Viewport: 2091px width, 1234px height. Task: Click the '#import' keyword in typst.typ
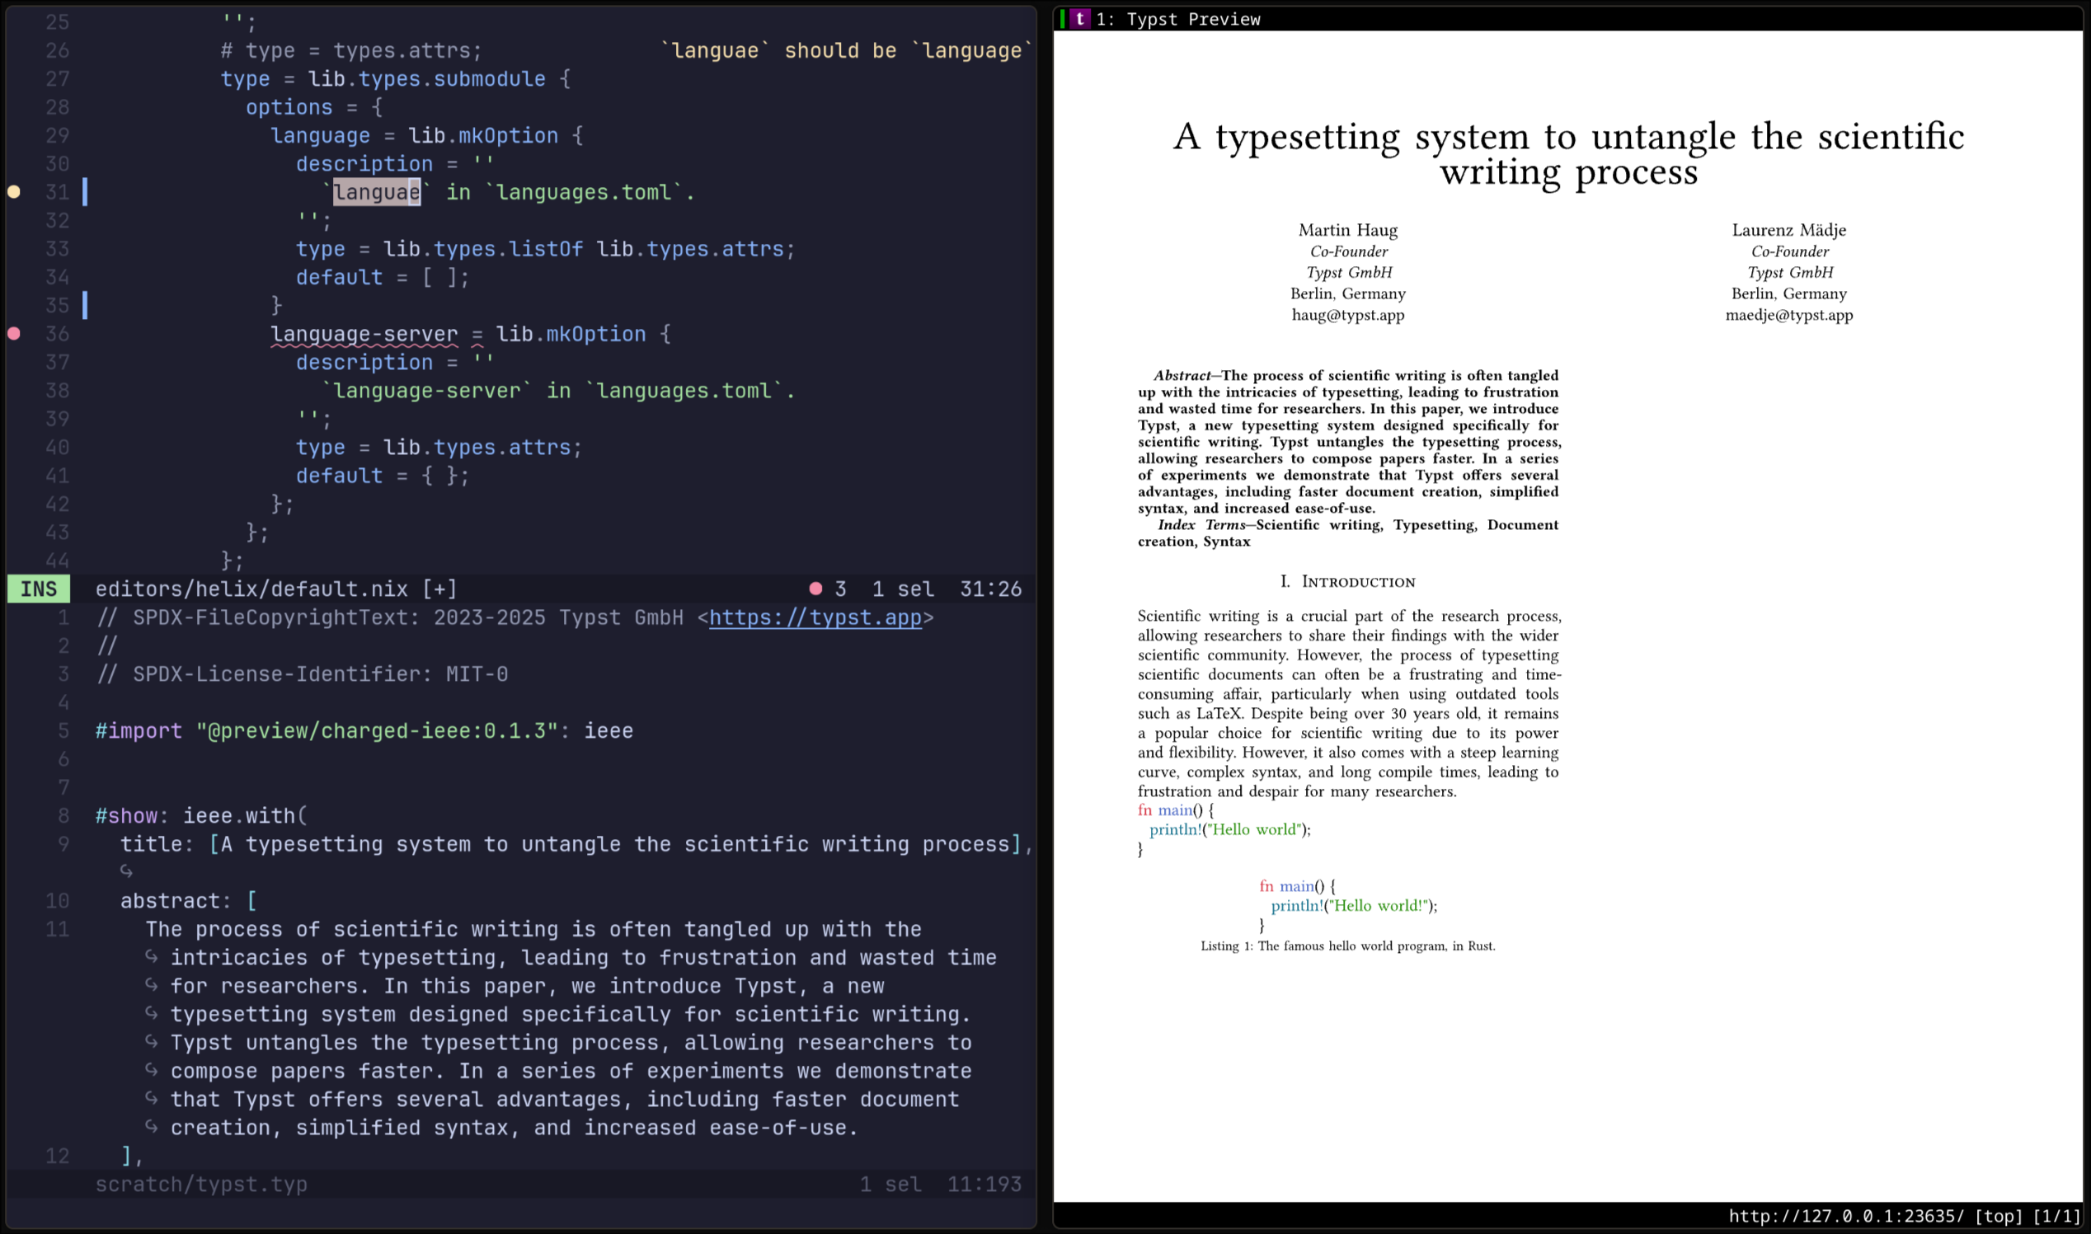pyautogui.click(x=139, y=731)
